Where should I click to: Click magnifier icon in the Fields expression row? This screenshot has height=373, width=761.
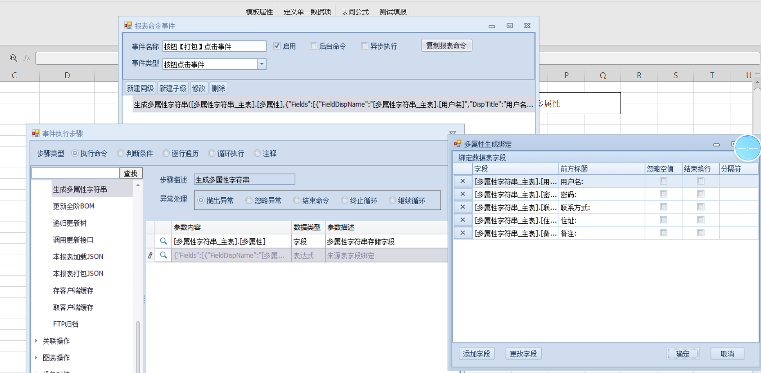pos(163,255)
